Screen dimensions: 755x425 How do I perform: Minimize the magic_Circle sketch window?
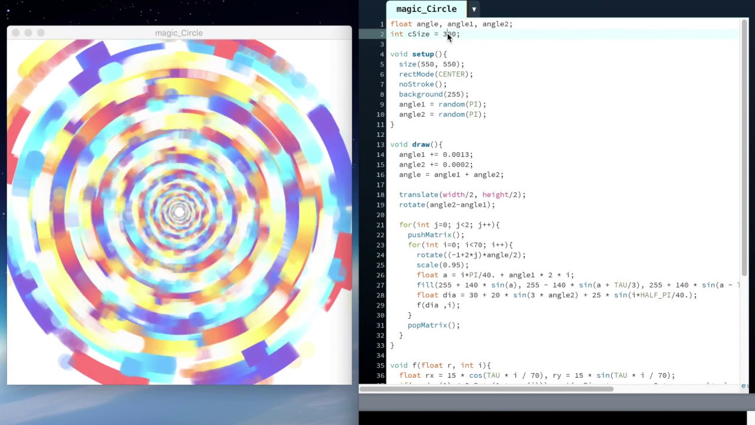pos(28,33)
